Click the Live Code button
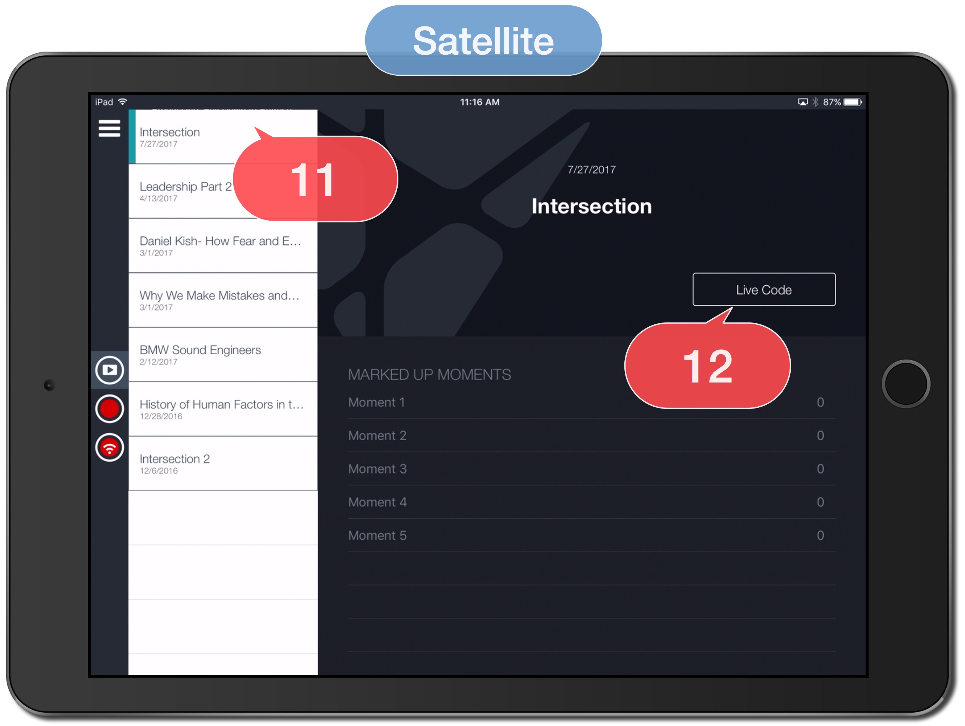This screenshot has width=965, height=726. [764, 290]
